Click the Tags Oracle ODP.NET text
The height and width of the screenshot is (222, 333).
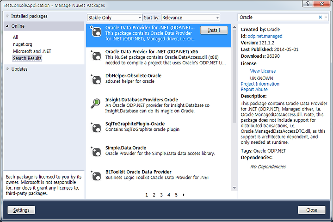click(x=263, y=151)
